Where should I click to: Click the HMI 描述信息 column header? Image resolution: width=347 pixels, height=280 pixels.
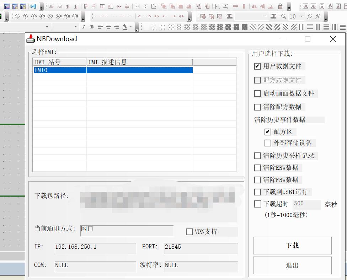point(139,62)
